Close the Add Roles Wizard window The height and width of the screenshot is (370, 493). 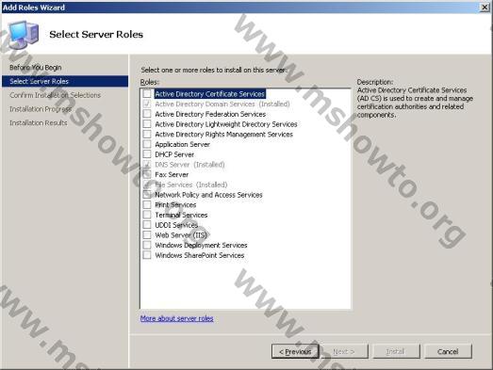(x=485, y=8)
